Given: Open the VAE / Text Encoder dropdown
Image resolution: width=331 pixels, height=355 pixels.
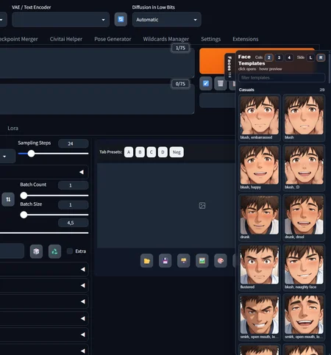Looking at the screenshot, I should tap(60, 20).
